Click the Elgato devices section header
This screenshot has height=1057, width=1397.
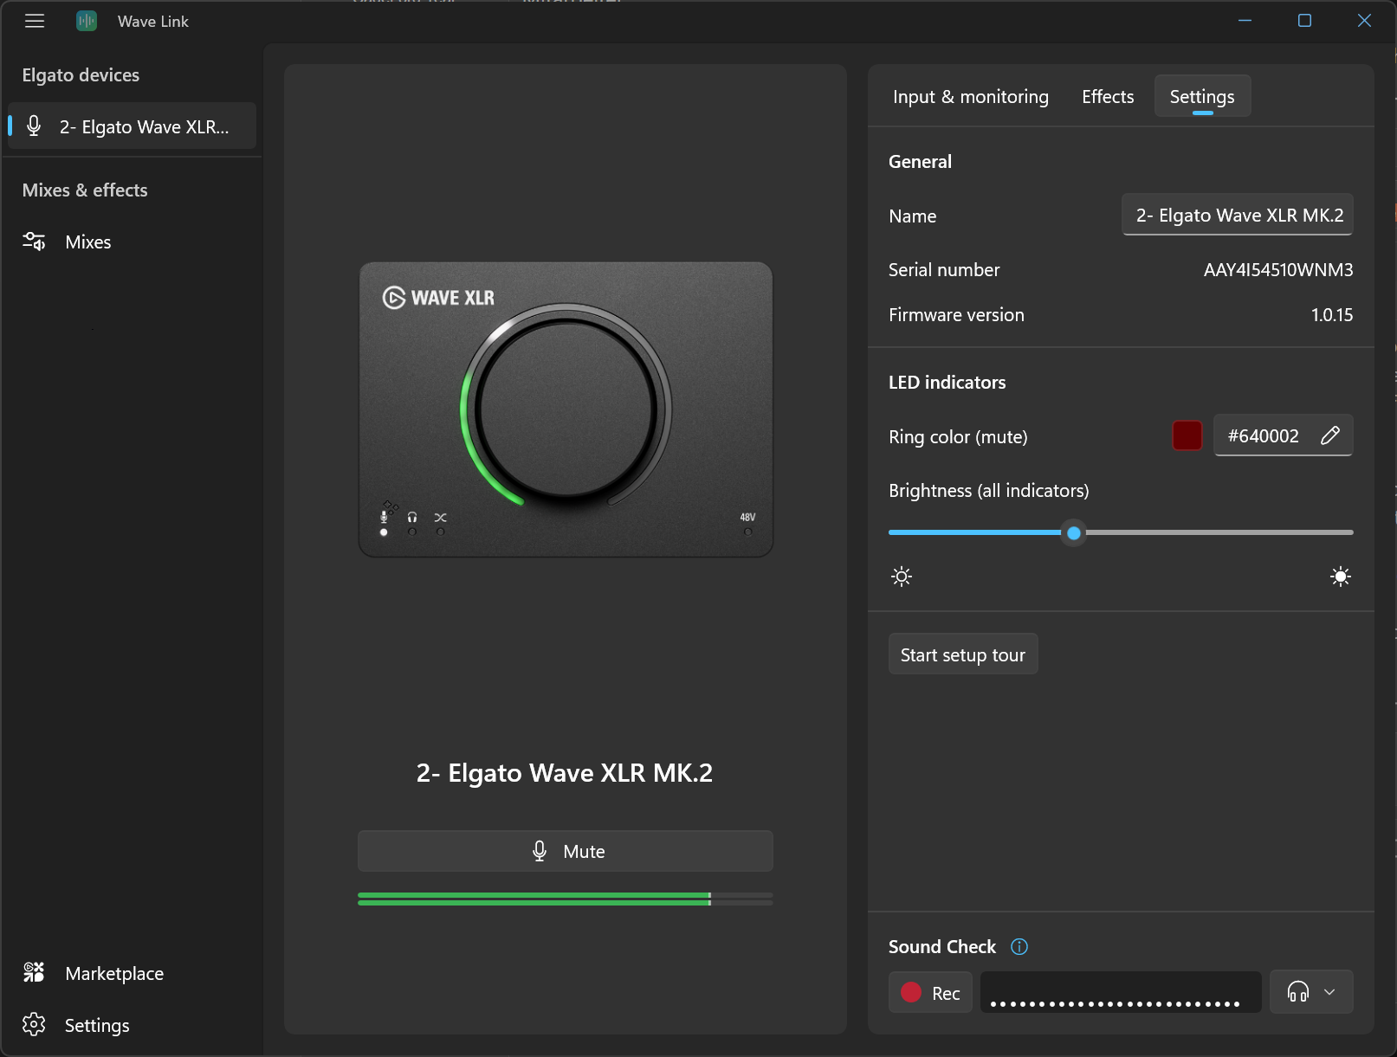(81, 74)
